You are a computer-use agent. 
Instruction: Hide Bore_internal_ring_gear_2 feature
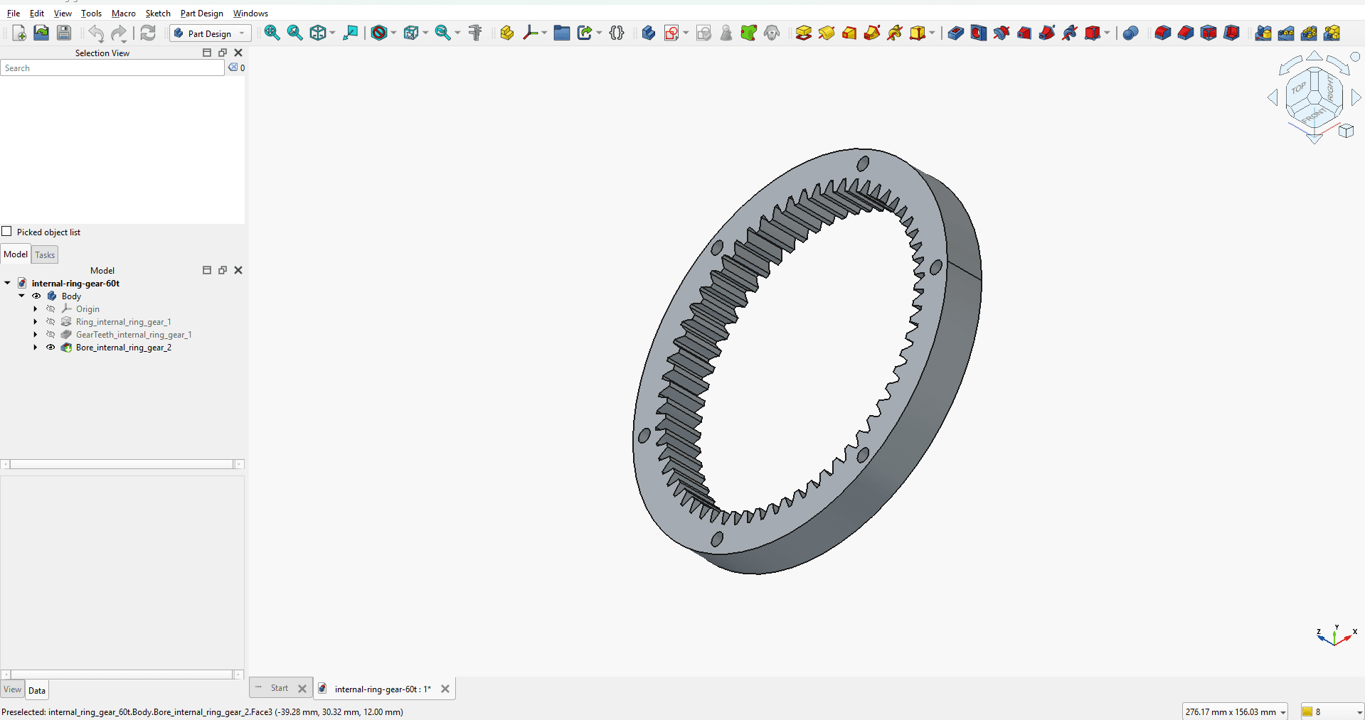(51, 348)
